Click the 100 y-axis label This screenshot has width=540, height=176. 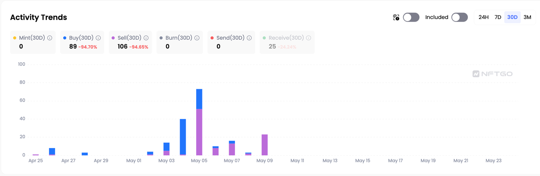click(x=22, y=64)
